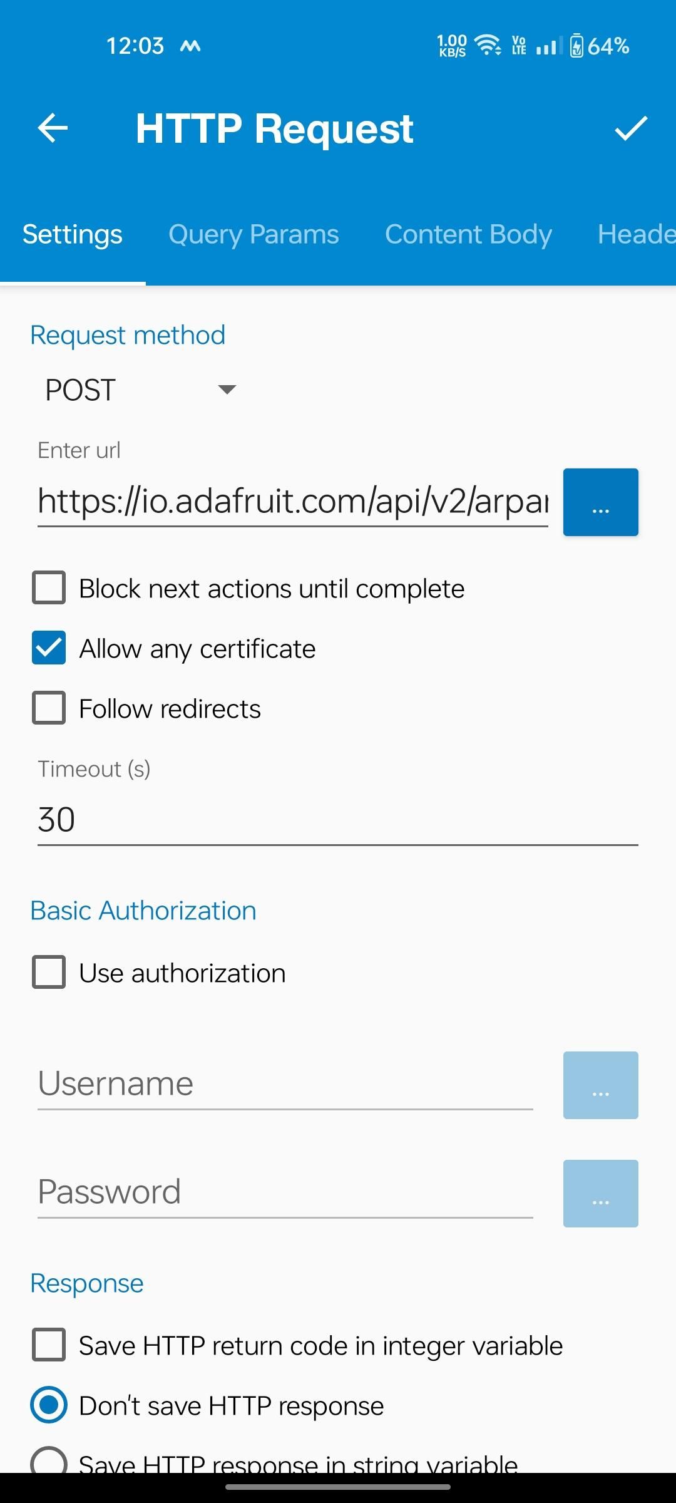Uncheck Allow any certificate
The width and height of the screenshot is (676, 1503).
(x=49, y=648)
